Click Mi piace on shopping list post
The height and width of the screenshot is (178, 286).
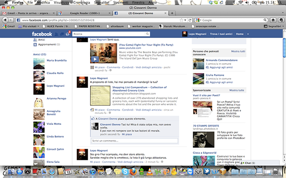click(100, 110)
